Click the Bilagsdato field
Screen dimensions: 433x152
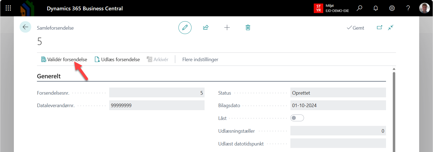pyautogui.click(x=338, y=105)
